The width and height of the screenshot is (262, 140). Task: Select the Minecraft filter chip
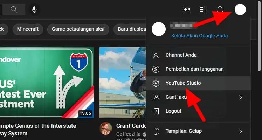28,29
